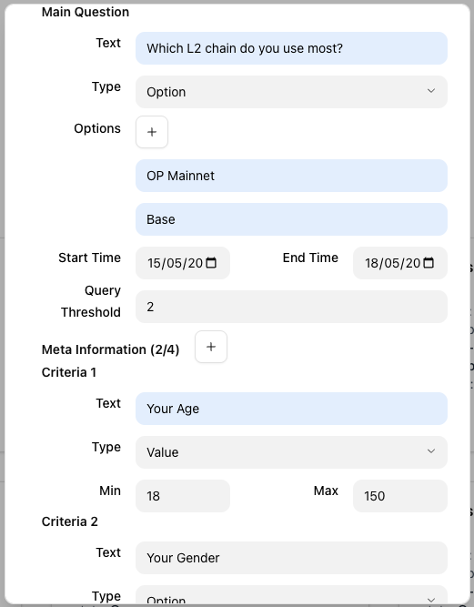Image resolution: width=474 pixels, height=607 pixels.
Task: Click the 'Criteria 1' heading
Action: [x=69, y=372]
